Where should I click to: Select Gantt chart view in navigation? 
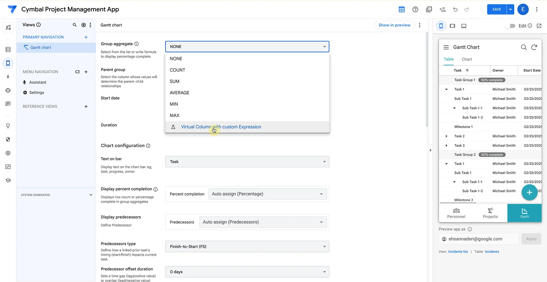tap(56, 47)
